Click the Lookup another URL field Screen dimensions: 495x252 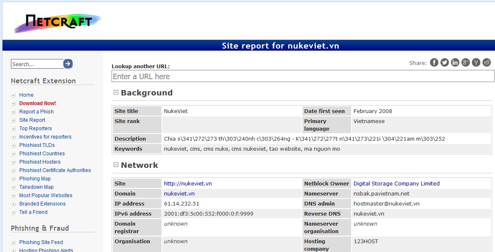click(303, 76)
